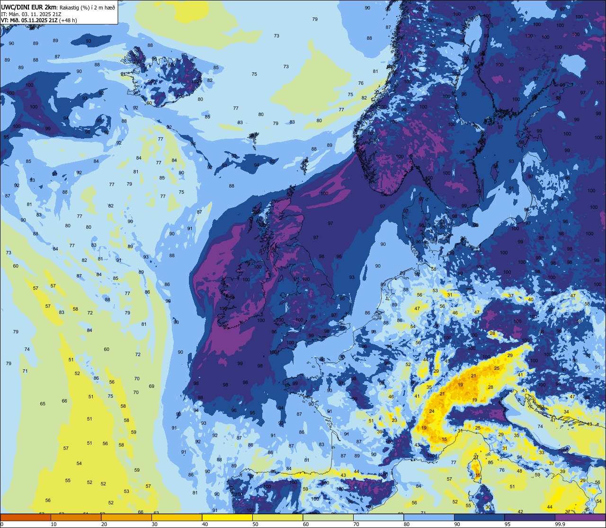This screenshot has height=528, width=606.
Task: Click the 10–20 orange legend swatch
Action: (76, 517)
